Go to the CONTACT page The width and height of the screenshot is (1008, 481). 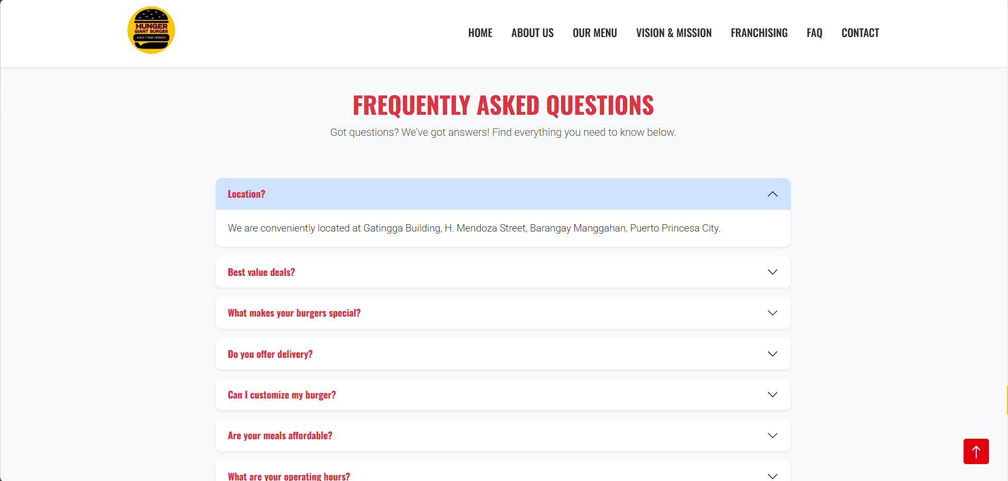click(x=859, y=32)
